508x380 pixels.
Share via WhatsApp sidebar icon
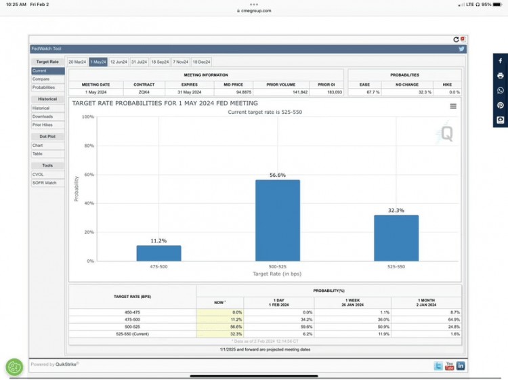[500, 91]
